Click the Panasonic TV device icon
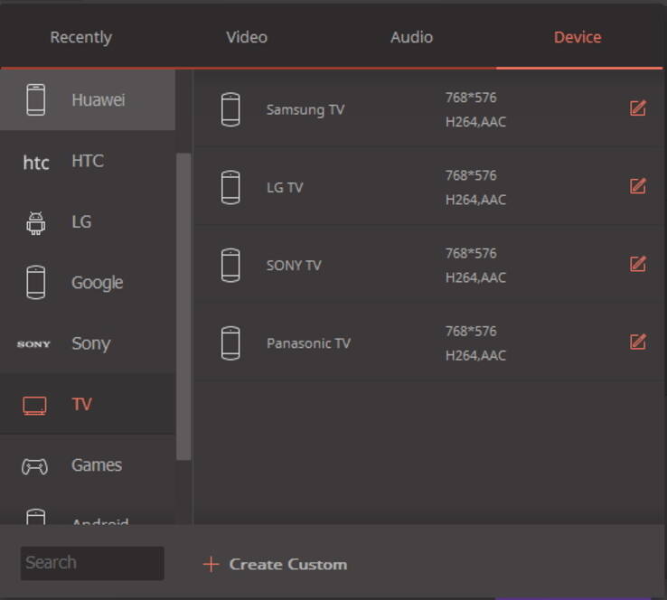The image size is (667, 600). pos(230,343)
